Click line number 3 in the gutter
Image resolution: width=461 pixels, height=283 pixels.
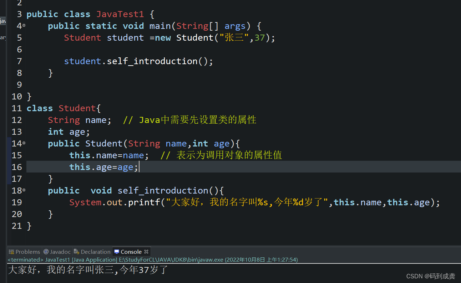(19, 14)
